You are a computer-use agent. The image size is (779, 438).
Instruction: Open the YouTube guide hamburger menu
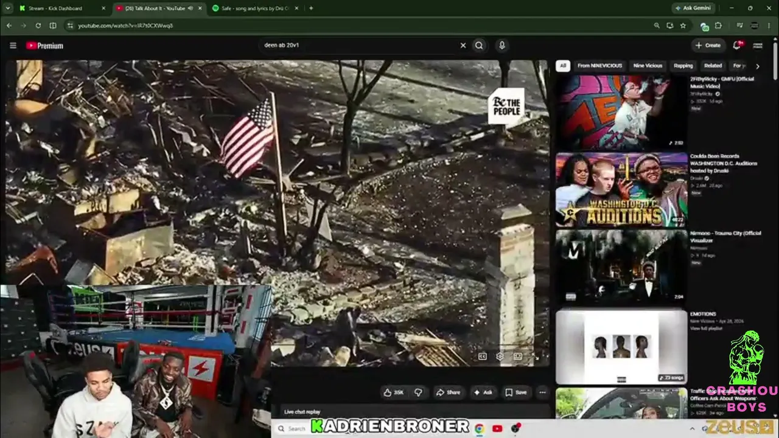(13, 46)
